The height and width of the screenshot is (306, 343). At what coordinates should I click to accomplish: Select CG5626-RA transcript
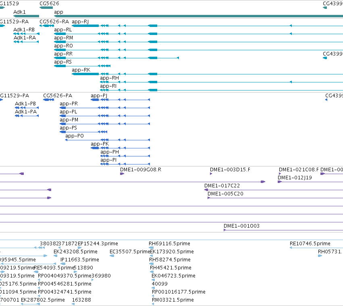coord(47,26)
